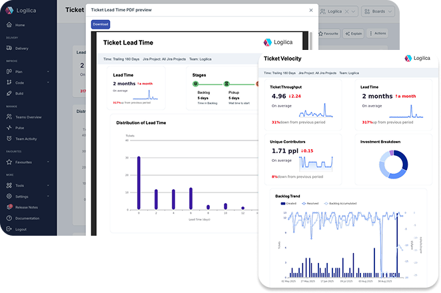This screenshot has width=441, height=293.
Task: Click the Plan icon in sidebar
Action: pos(9,71)
